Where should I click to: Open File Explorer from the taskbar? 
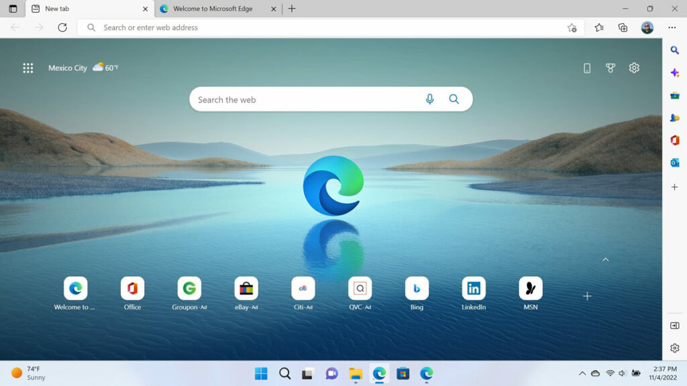[356, 373]
